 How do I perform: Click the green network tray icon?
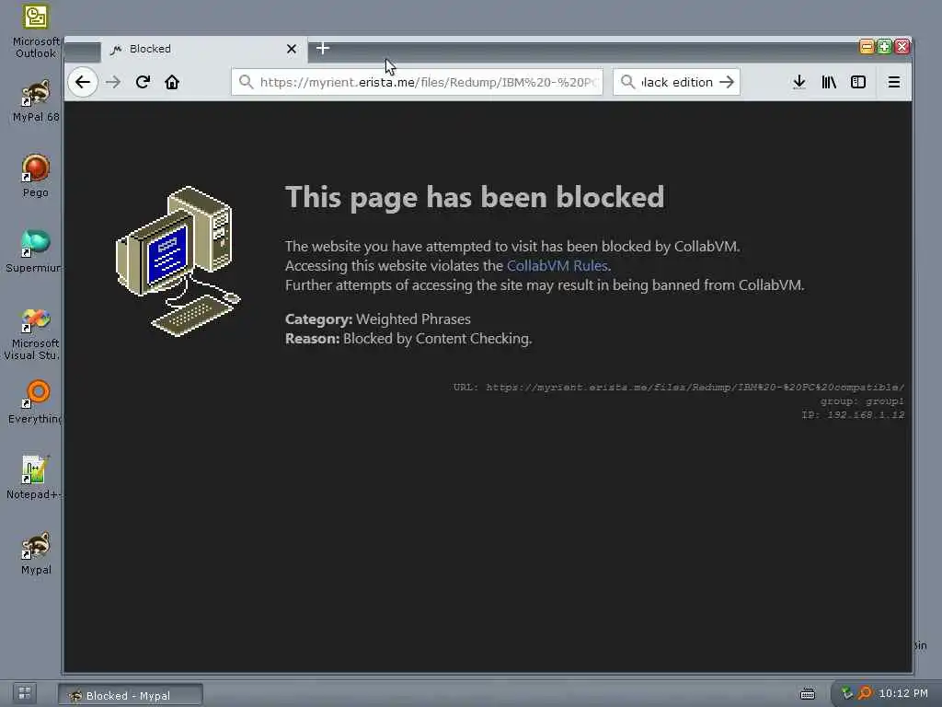pos(847,693)
